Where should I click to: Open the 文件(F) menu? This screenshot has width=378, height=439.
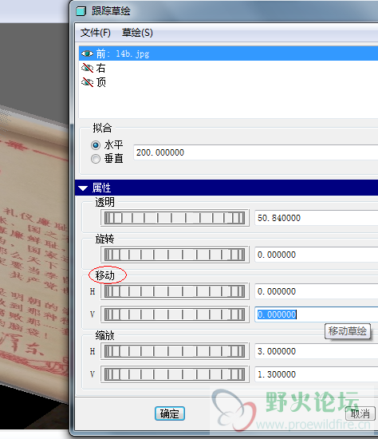96,33
